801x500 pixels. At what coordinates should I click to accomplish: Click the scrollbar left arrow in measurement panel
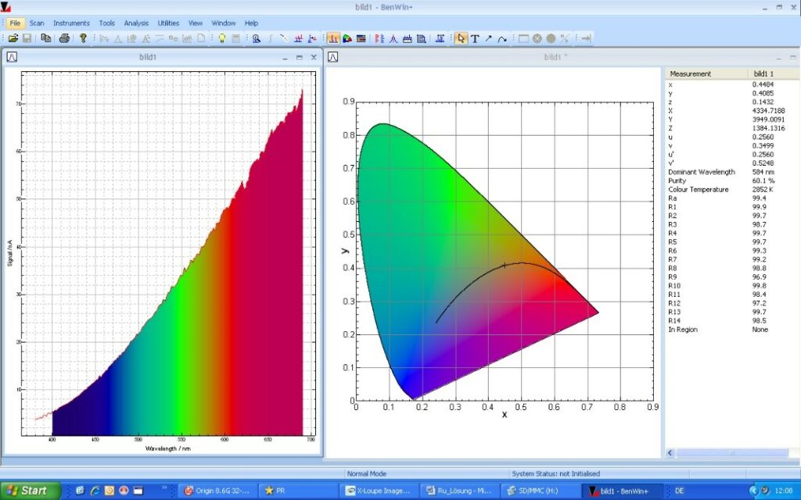(x=670, y=453)
